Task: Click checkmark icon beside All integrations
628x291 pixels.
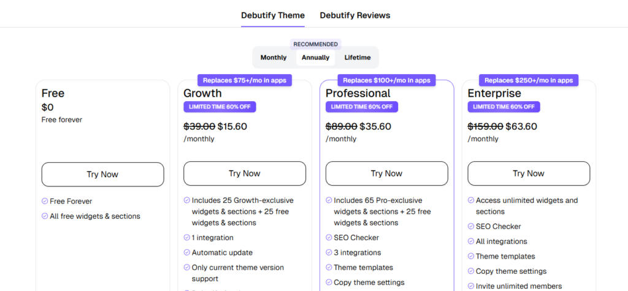Action: tap(471, 241)
